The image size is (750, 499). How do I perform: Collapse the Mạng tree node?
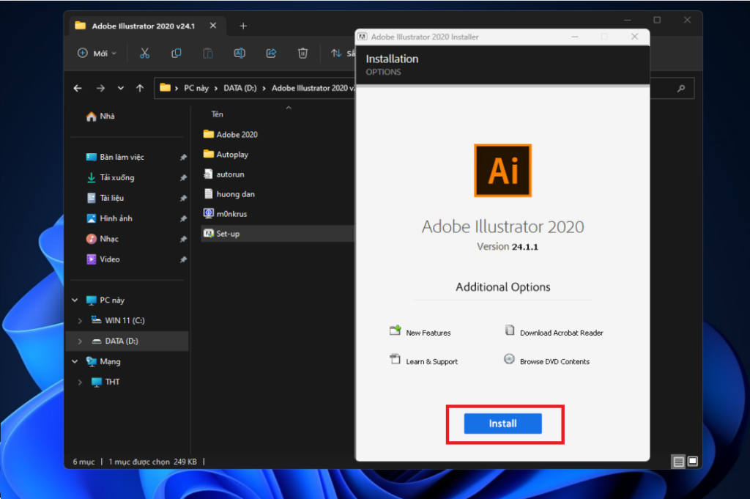click(x=75, y=361)
